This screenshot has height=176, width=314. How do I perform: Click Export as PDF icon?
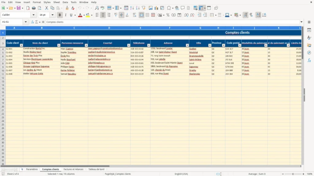pyautogui.click(x=28, y=8)
